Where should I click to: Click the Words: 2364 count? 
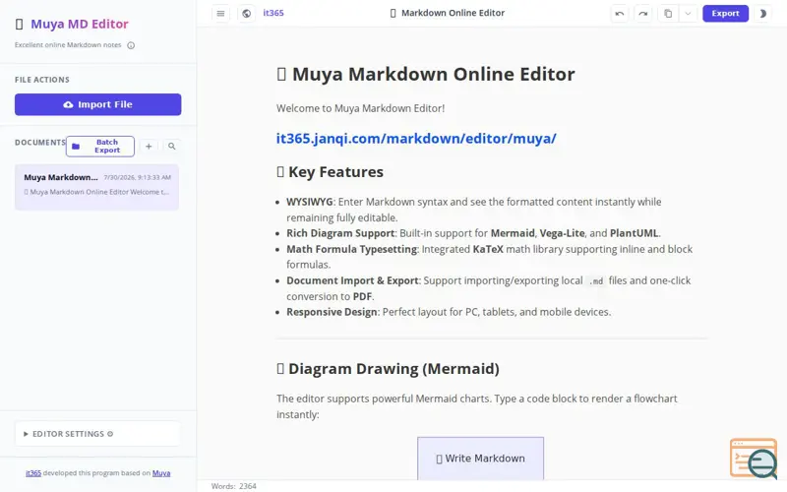pyautogui.click(x=234, y=486)
